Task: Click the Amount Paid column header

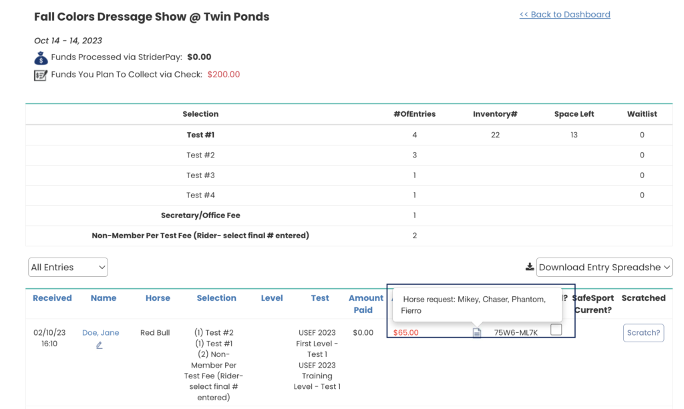Action: tap(365, 304)
